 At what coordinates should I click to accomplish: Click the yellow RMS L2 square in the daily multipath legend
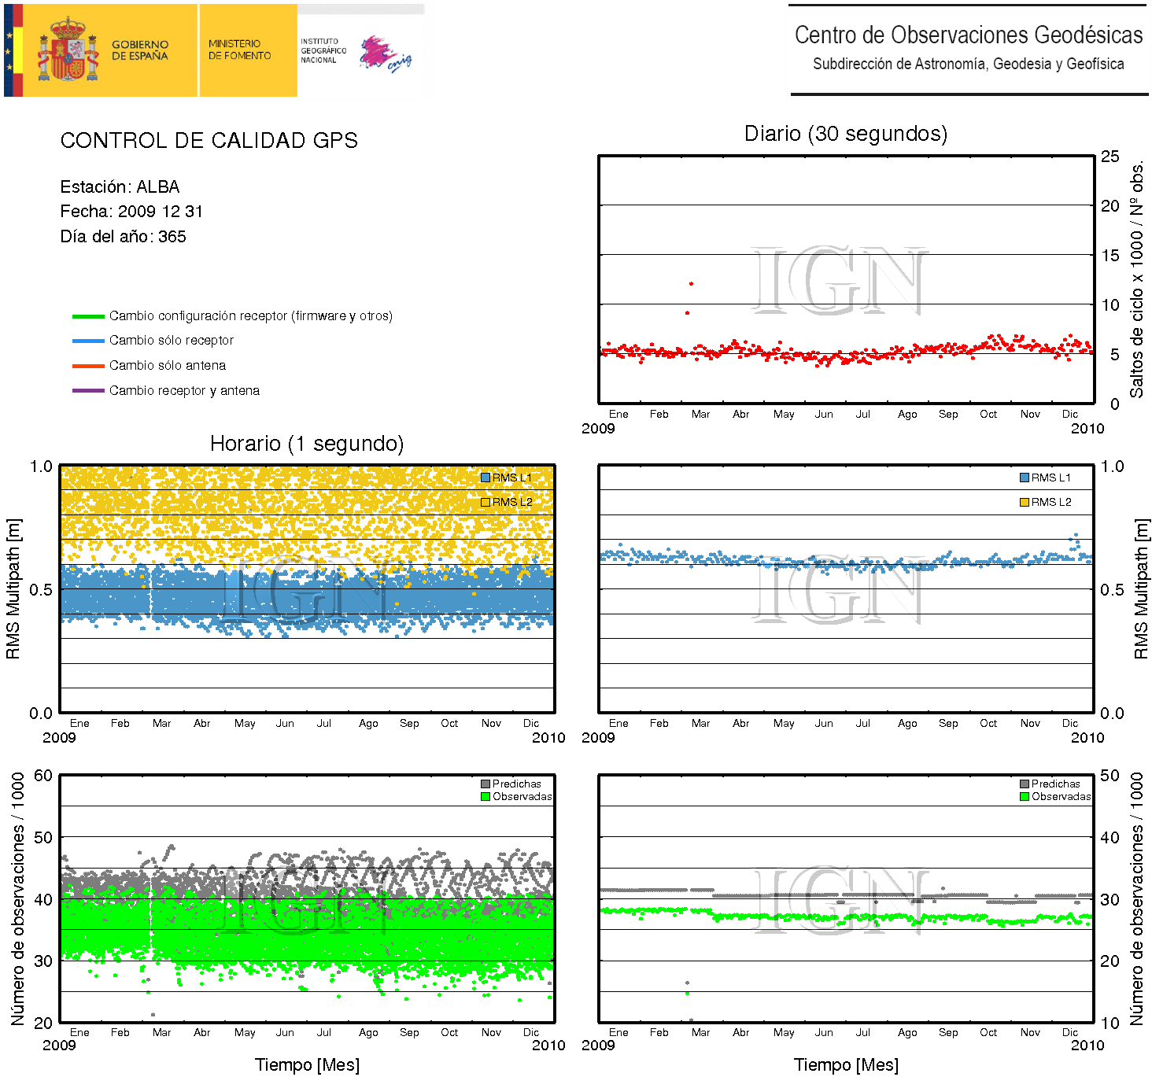point(1025,502)
